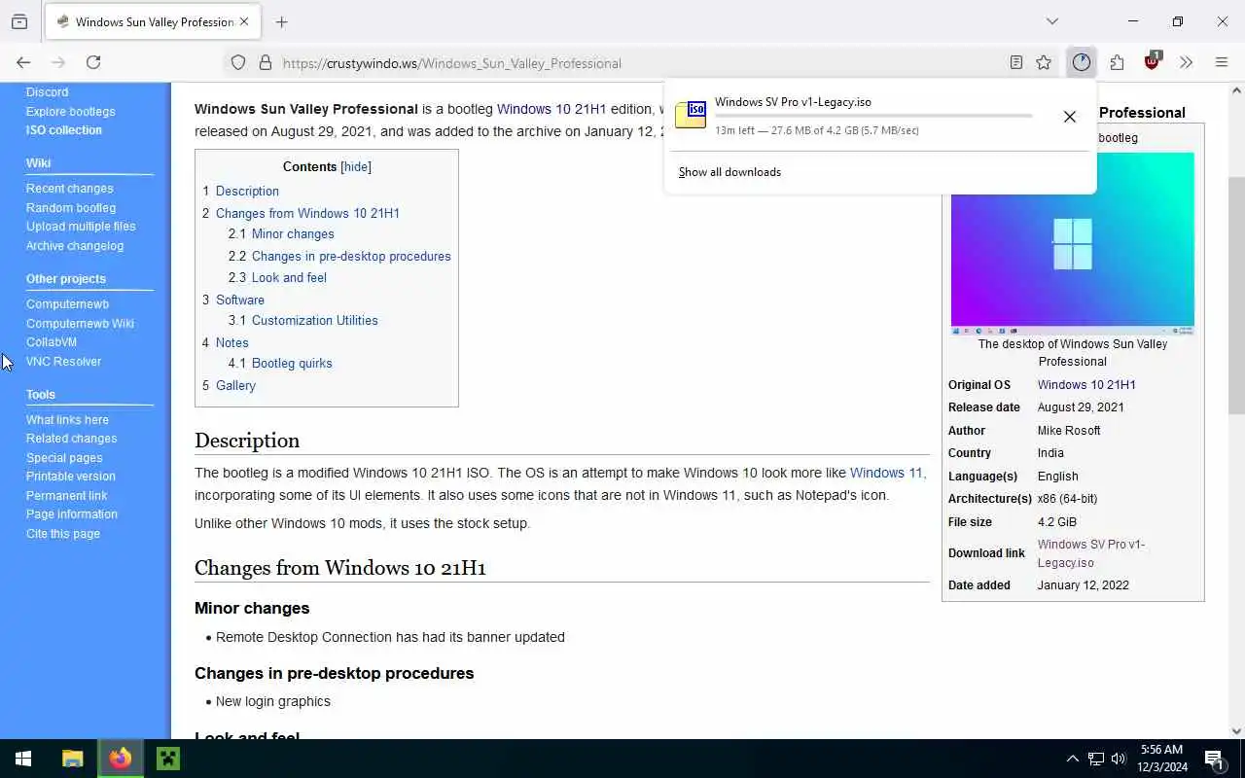Go to Changes in pre-desktop procedures entry
Image resolution: width=1245 pixels, height=778 pixels.
click(x=351, y=256)
